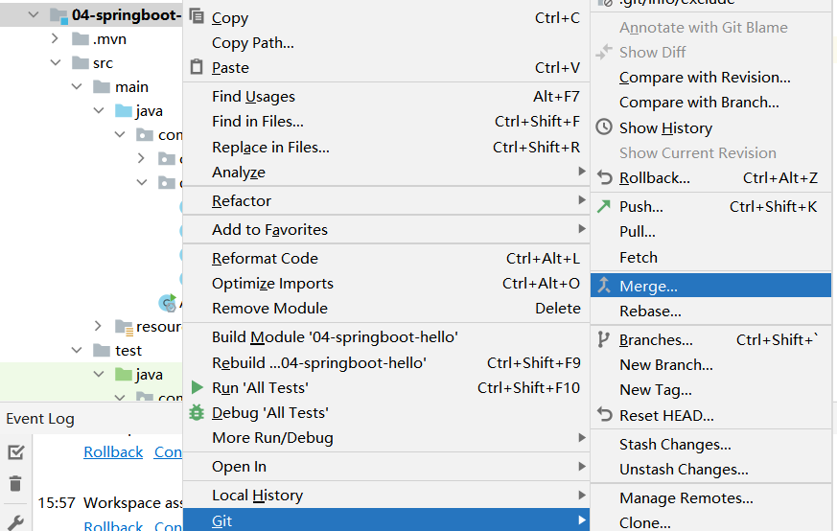Screen dimensions: 837x531
Task: Click the 04-springboot module folder icon
Action: 58,15
